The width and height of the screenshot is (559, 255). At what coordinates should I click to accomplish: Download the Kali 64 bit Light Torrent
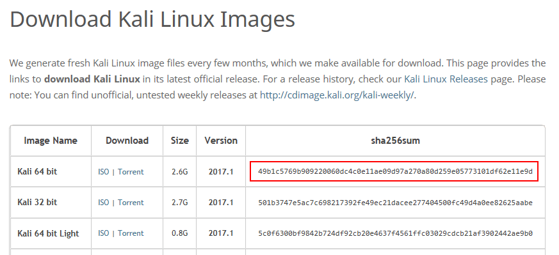click(131, 233)
